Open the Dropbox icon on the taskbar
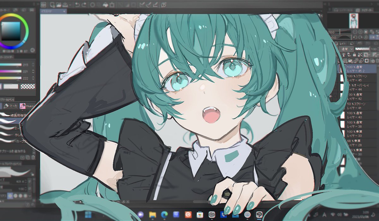The image size is (379, 221). coord(223,215)
